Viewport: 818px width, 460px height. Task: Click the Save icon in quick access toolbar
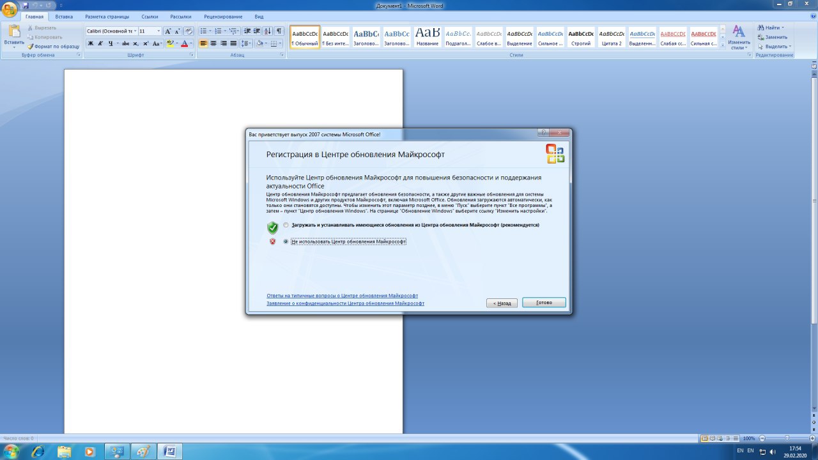click(26, 5)
